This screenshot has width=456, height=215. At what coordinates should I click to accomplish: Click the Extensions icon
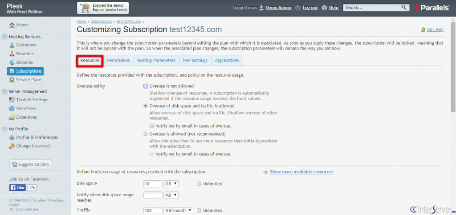click(x=12, y=117)
